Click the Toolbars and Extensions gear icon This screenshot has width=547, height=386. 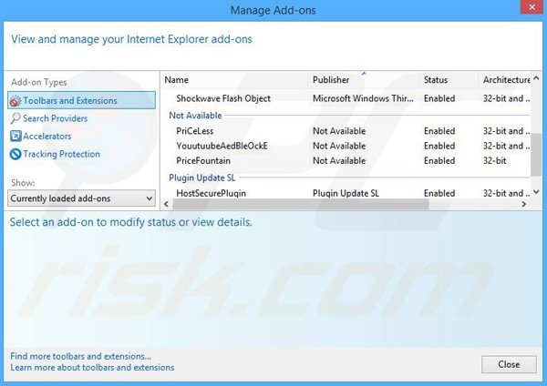tap(15, 101)
